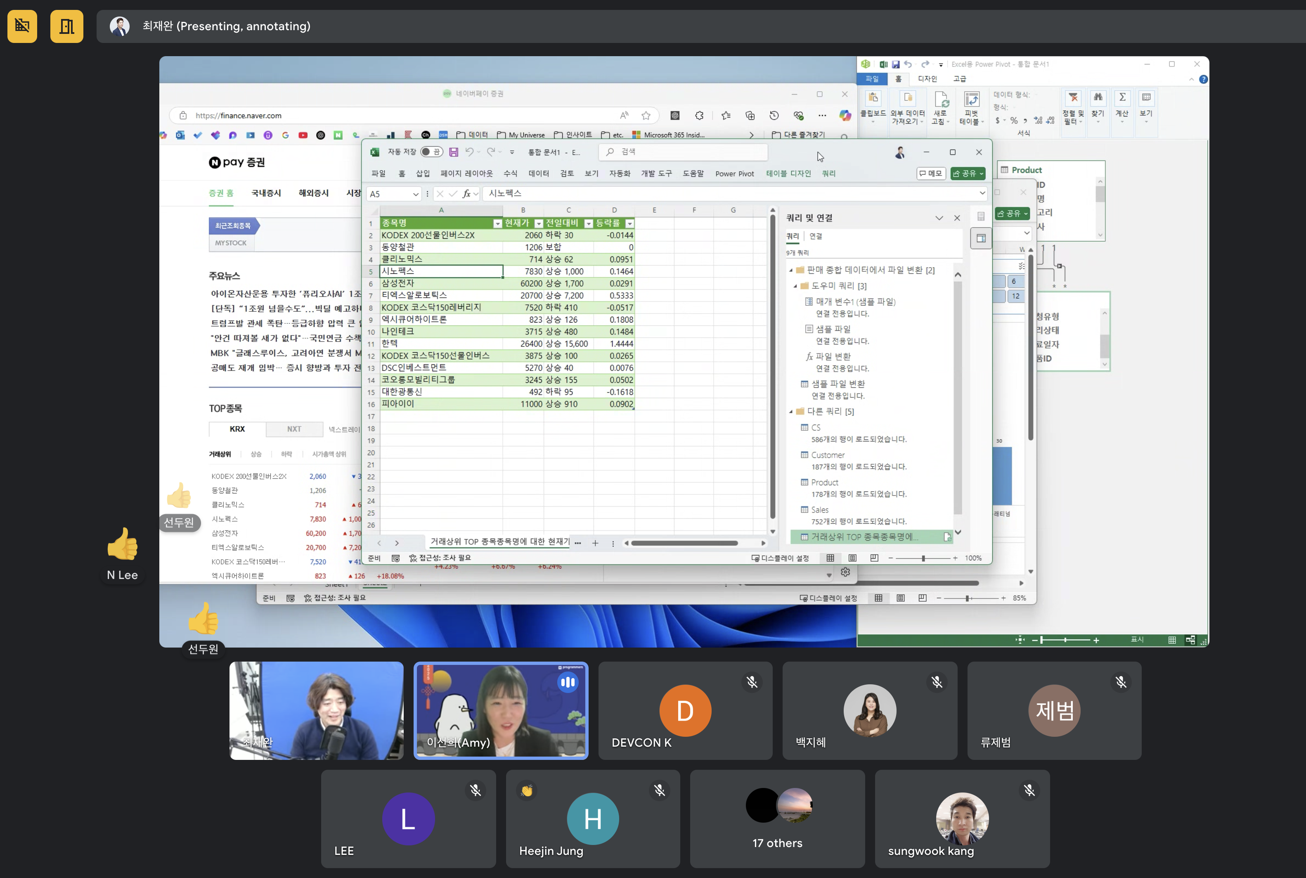Open the 현재가 column filter dropdown
This screenshot has width=1306, height=878.
(x=538, y=223)
